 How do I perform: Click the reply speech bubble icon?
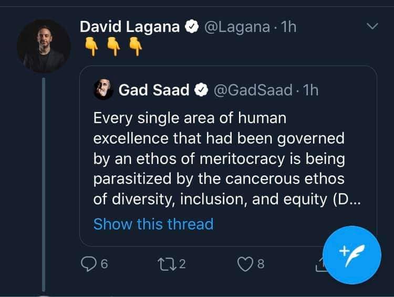coord(88,264)
